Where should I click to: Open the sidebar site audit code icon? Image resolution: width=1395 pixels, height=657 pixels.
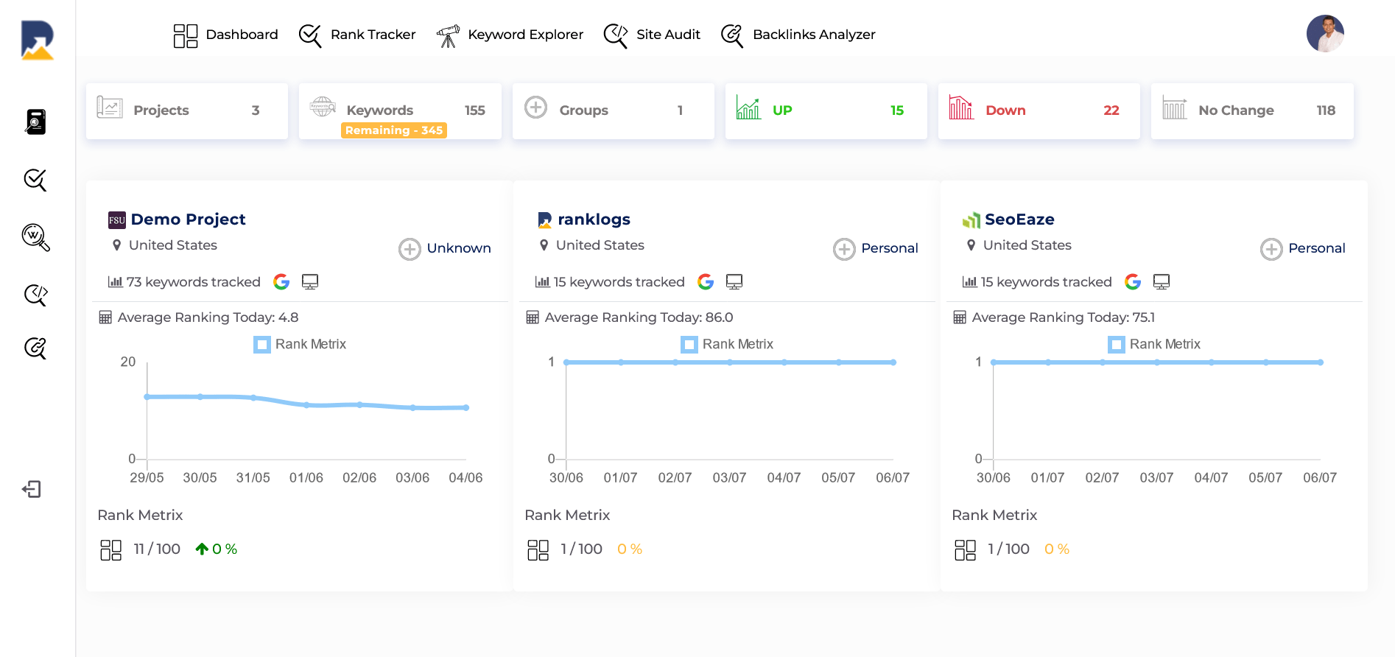(x=35, y=295)
